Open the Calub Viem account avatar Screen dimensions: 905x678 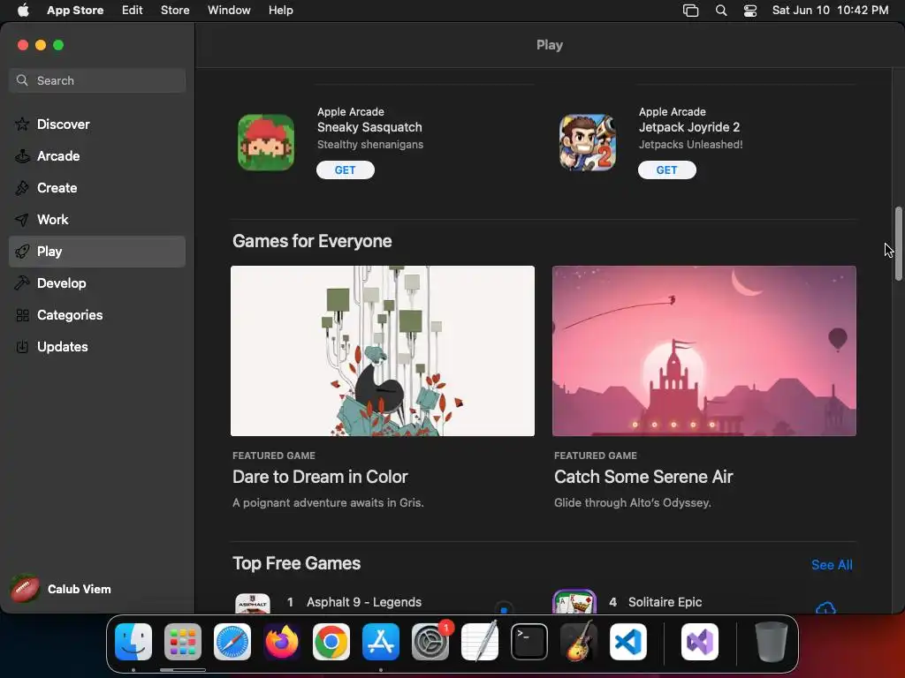(24, 589)
